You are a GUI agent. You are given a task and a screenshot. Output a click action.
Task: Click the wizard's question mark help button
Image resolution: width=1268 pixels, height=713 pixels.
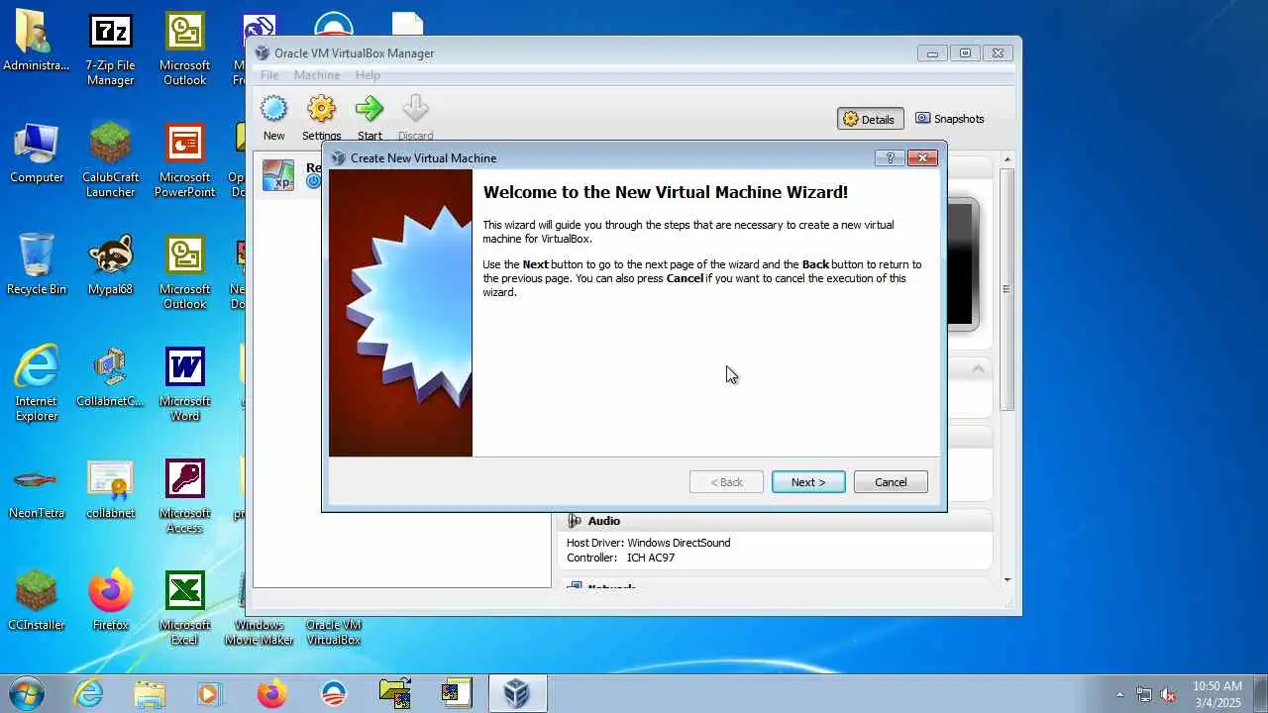pyautogui.click(x=890, y=157)
